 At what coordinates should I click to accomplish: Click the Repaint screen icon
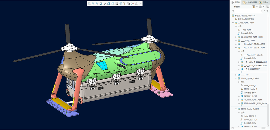point(101,4)
